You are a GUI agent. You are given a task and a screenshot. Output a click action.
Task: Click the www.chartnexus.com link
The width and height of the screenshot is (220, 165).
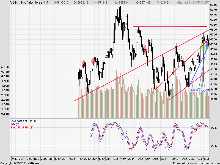[204, 163]
